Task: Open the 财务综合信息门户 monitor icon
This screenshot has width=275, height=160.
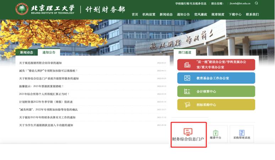Action: click(188, 132)
